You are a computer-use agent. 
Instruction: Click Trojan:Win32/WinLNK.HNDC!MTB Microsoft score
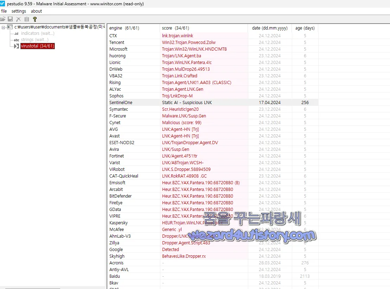coord(194,49)
